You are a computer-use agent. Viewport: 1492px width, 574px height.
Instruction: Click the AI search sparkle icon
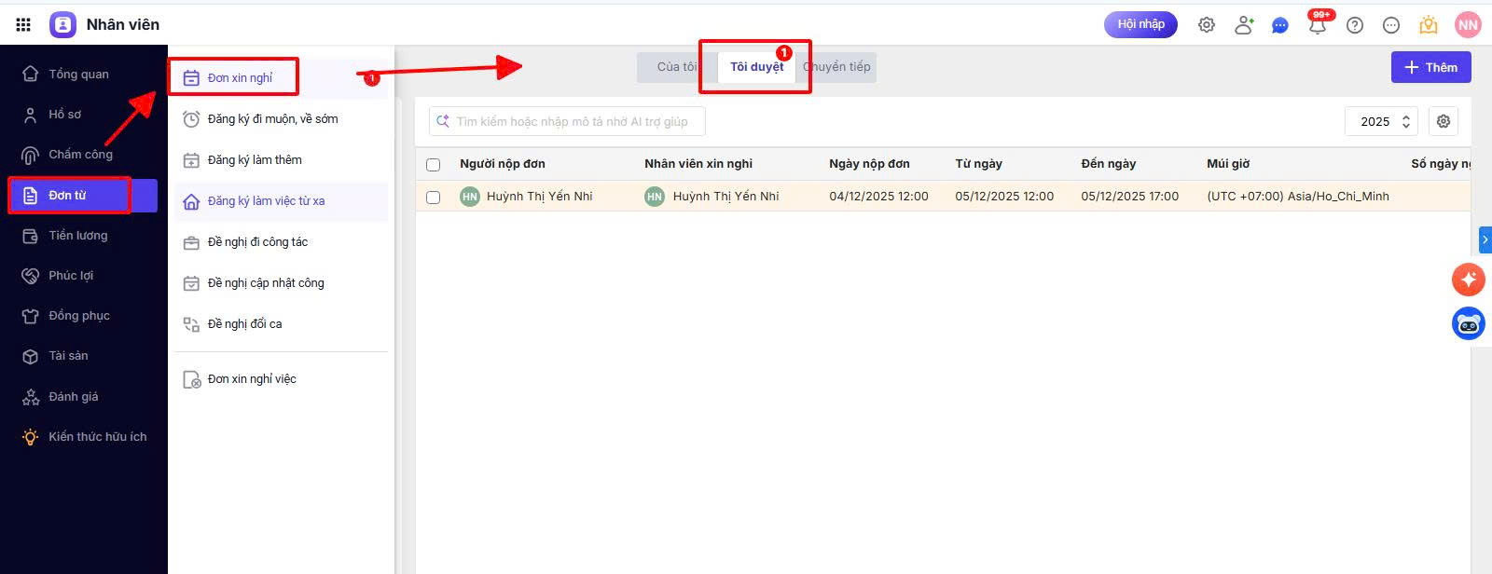(x=443, y=121)
